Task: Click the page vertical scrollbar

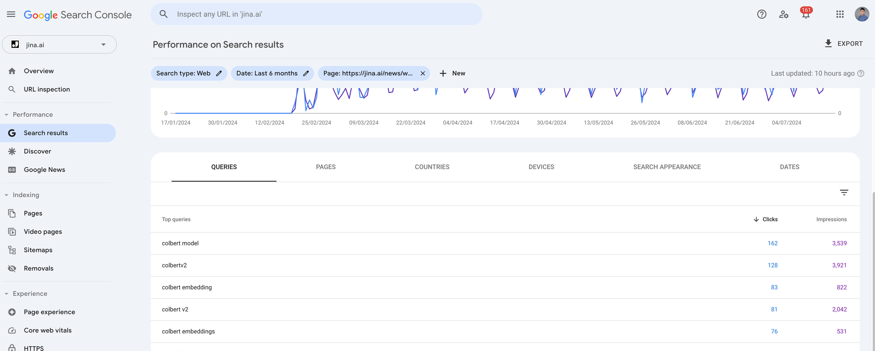Action: [x=873, y=271]
